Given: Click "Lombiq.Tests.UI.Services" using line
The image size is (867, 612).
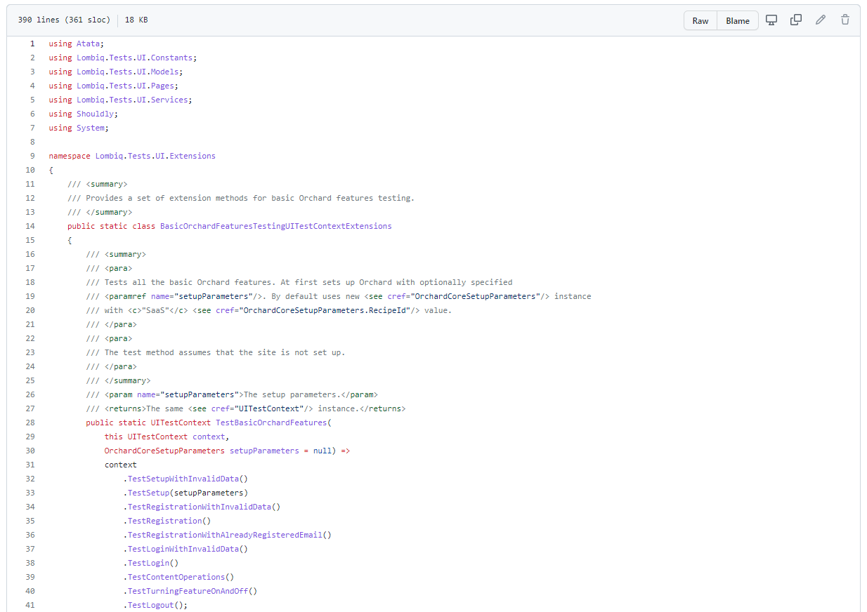Looking at the screenshot, I should 121,100.
